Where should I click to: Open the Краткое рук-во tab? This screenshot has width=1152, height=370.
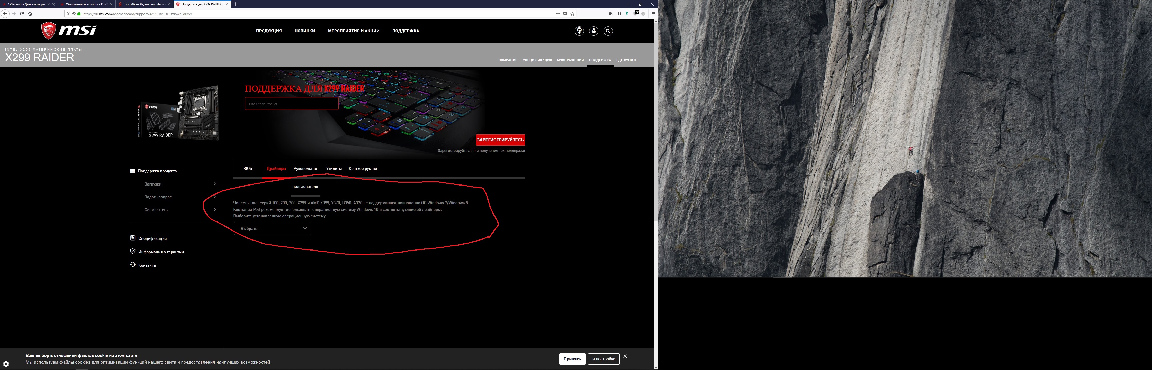pos(363,169)
